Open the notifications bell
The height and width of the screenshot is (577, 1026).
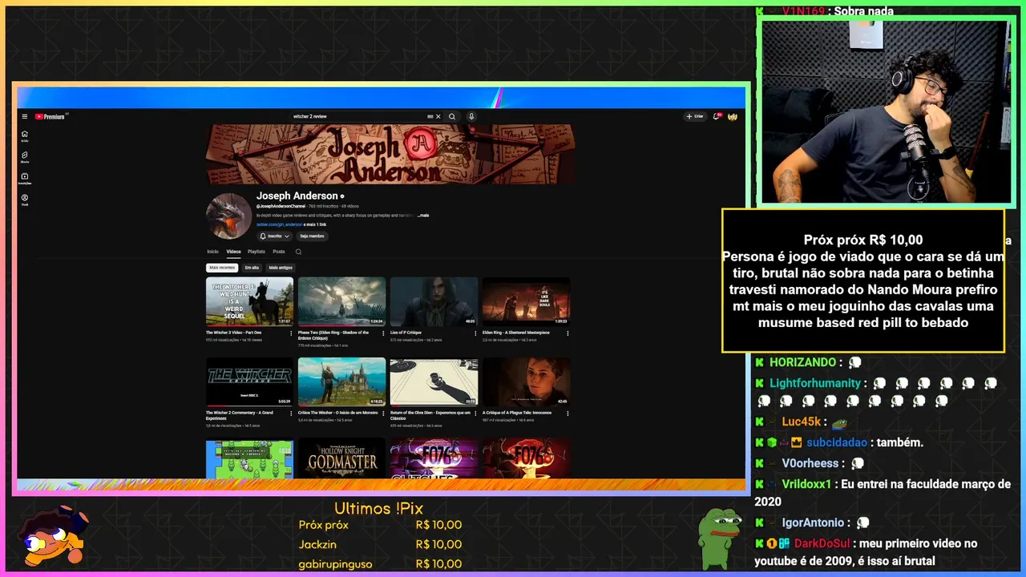pyautogui.click(x=717, y=116)
